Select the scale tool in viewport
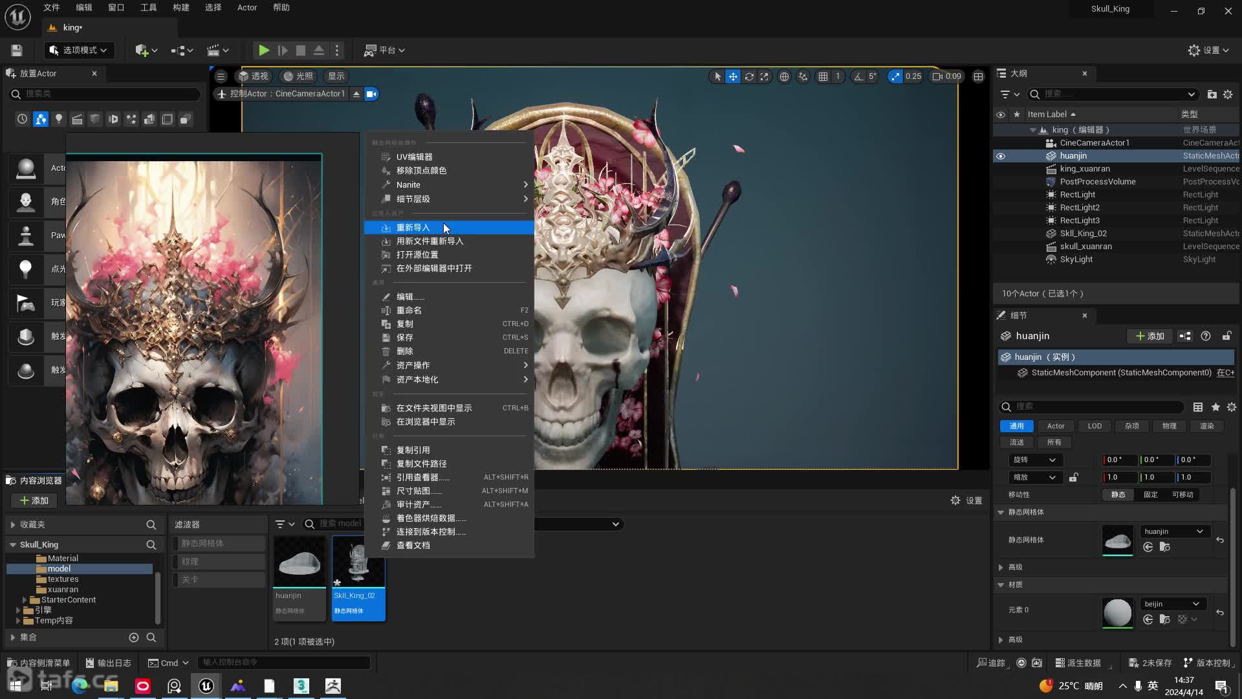Image resolution: width=1242 pixels, height=699 pixels. pos(765,76)
